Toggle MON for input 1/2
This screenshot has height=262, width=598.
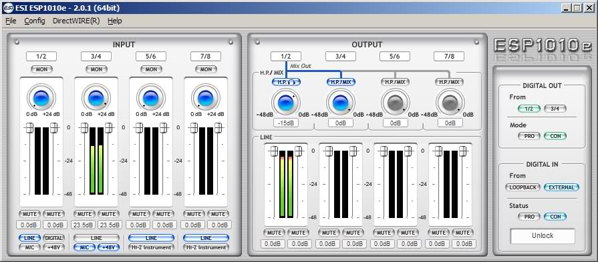(41, 69)
